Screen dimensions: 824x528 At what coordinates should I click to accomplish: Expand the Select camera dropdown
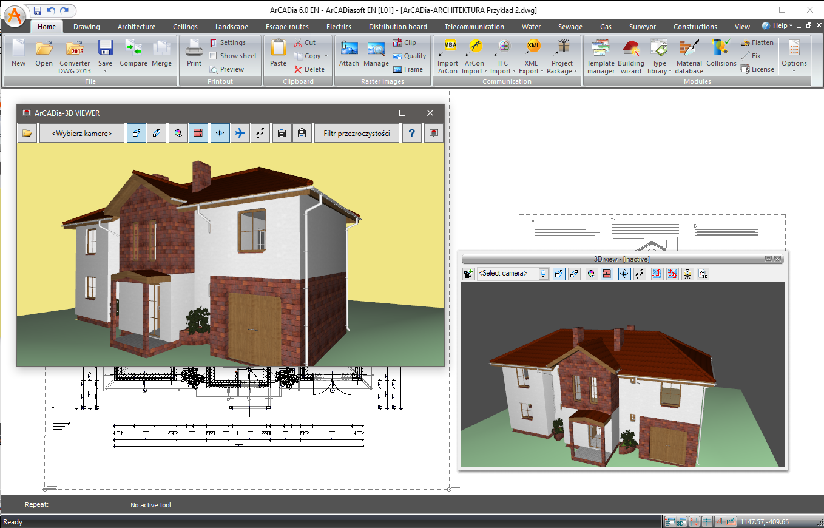coord(543,274)
